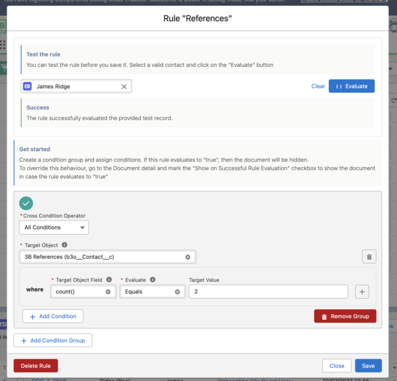Show info tooltip for Evaluate

pyautogui.click(x=152, y=280)
